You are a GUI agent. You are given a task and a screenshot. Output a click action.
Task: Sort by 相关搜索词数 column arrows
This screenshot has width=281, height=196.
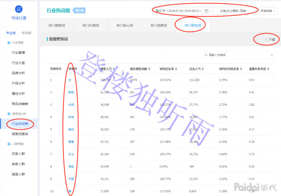click(x=149, y=69)
